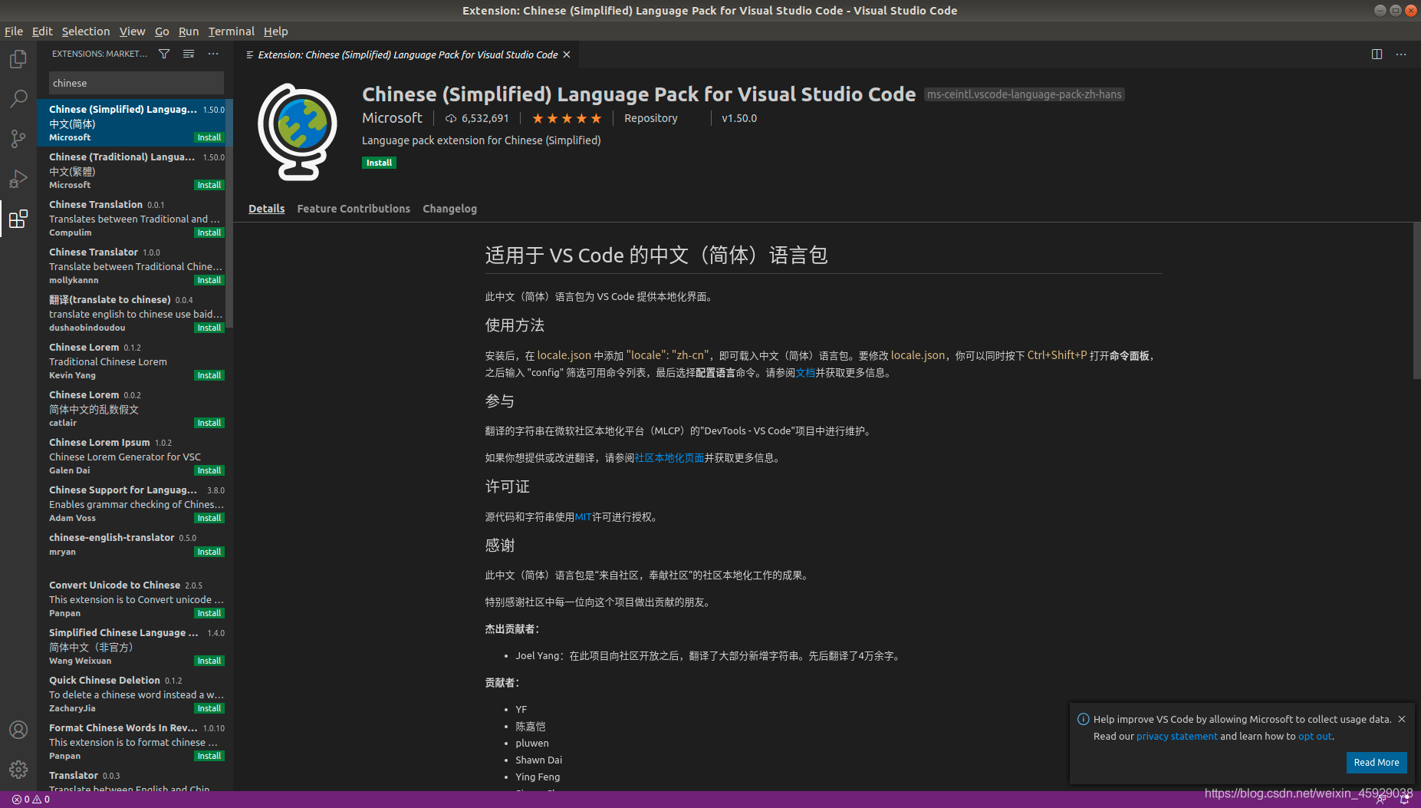This screenshot has height=808, width=1421.
Task: Click the errors and warnings status indicator
Action: click(31, 800)
